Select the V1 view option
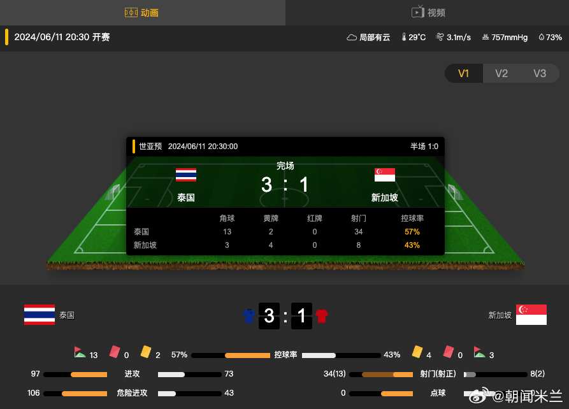The height and width of the screenshot is (409, 569). [x=463, y=73]
